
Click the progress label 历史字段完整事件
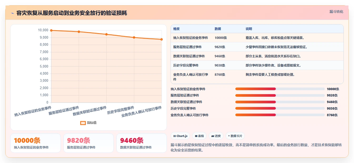coord(183,108)
